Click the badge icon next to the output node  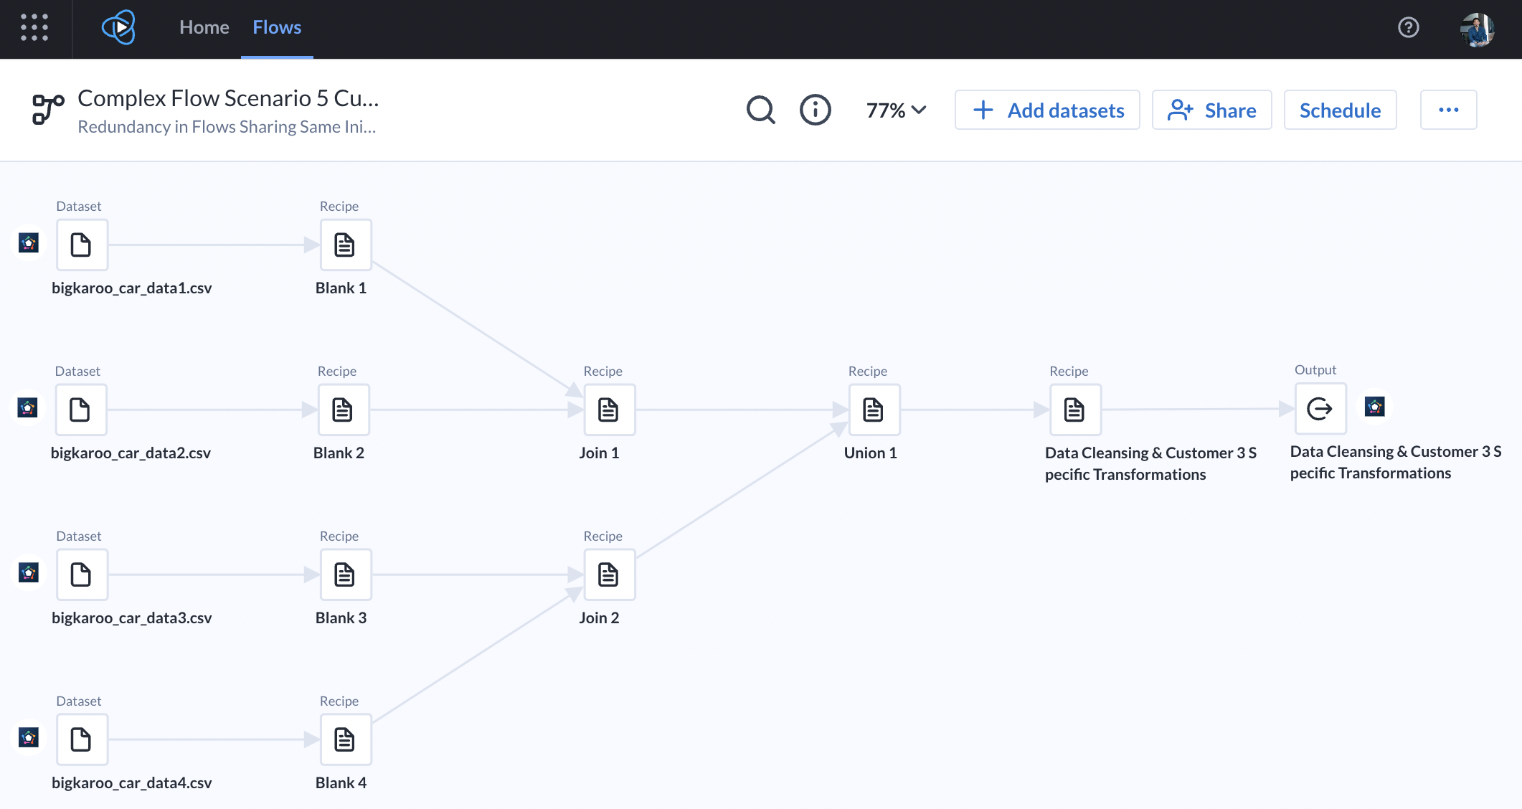1374,407
